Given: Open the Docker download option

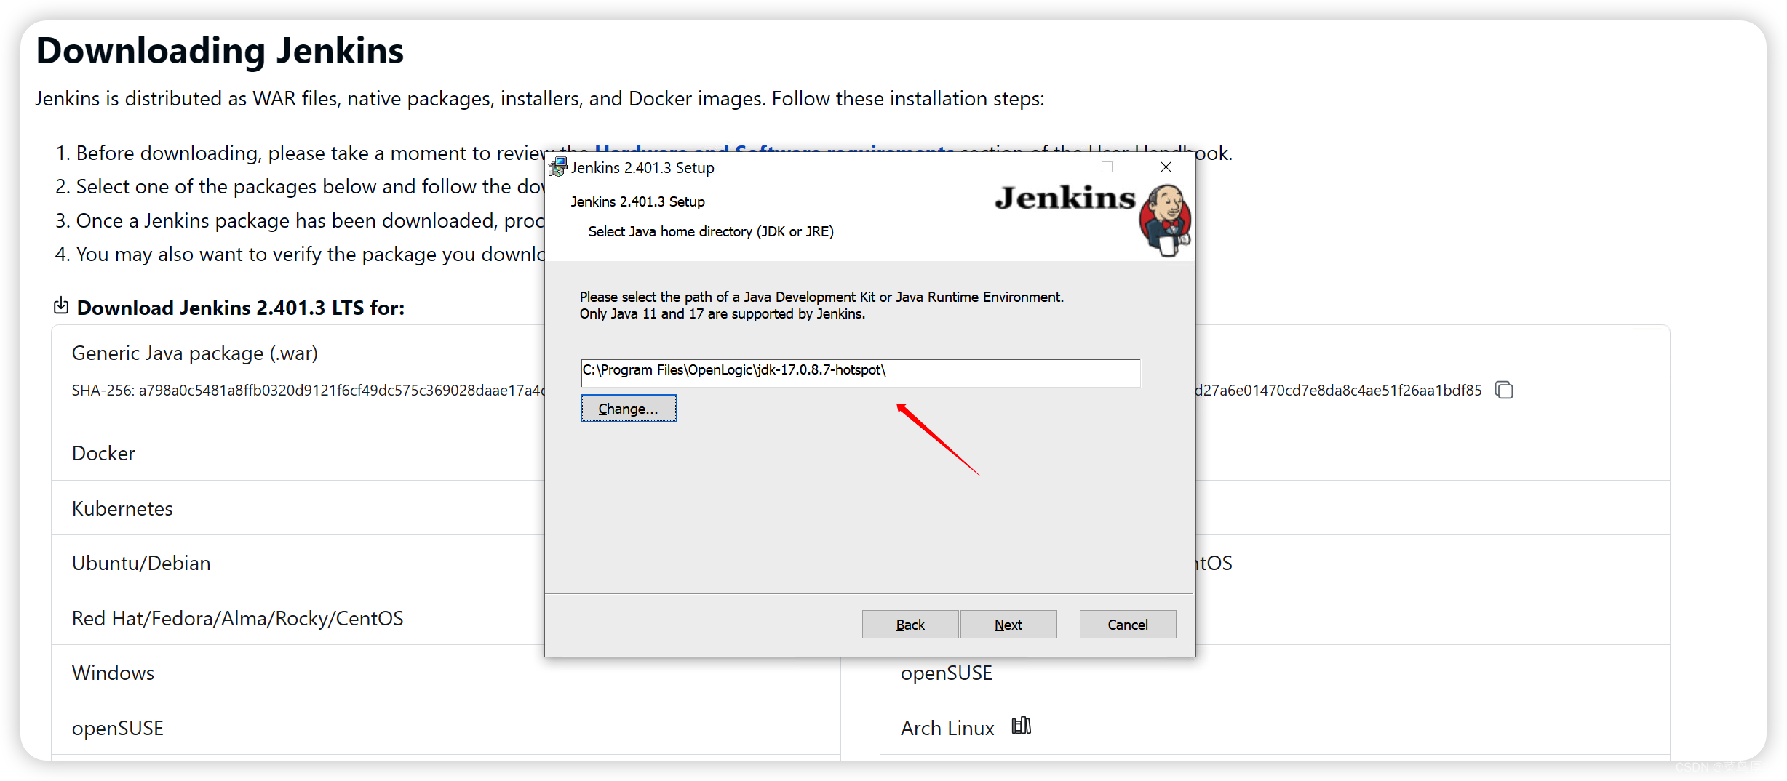Looking at the screenshot, I should [x=103, y=453].
